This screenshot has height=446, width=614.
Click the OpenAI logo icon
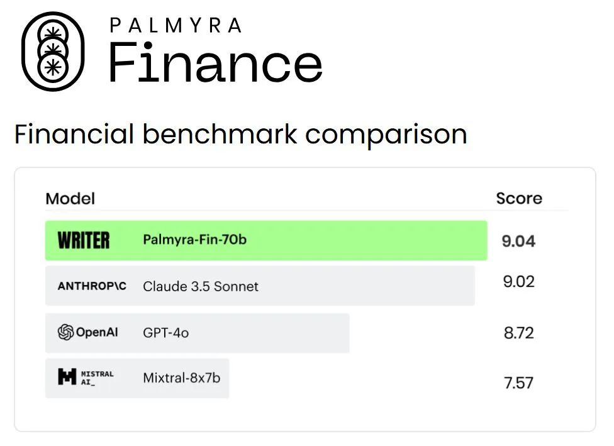click(66, 332)
